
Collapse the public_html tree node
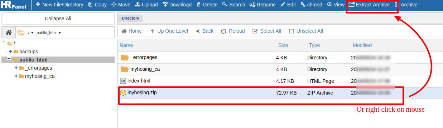click(9, 59)
